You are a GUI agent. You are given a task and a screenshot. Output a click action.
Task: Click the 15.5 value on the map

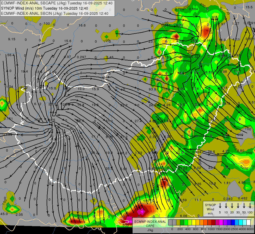[249, 7]
